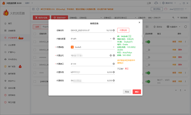Click the 购买IP设备 button
Screen dimensions: 191x115
[41, 18]
